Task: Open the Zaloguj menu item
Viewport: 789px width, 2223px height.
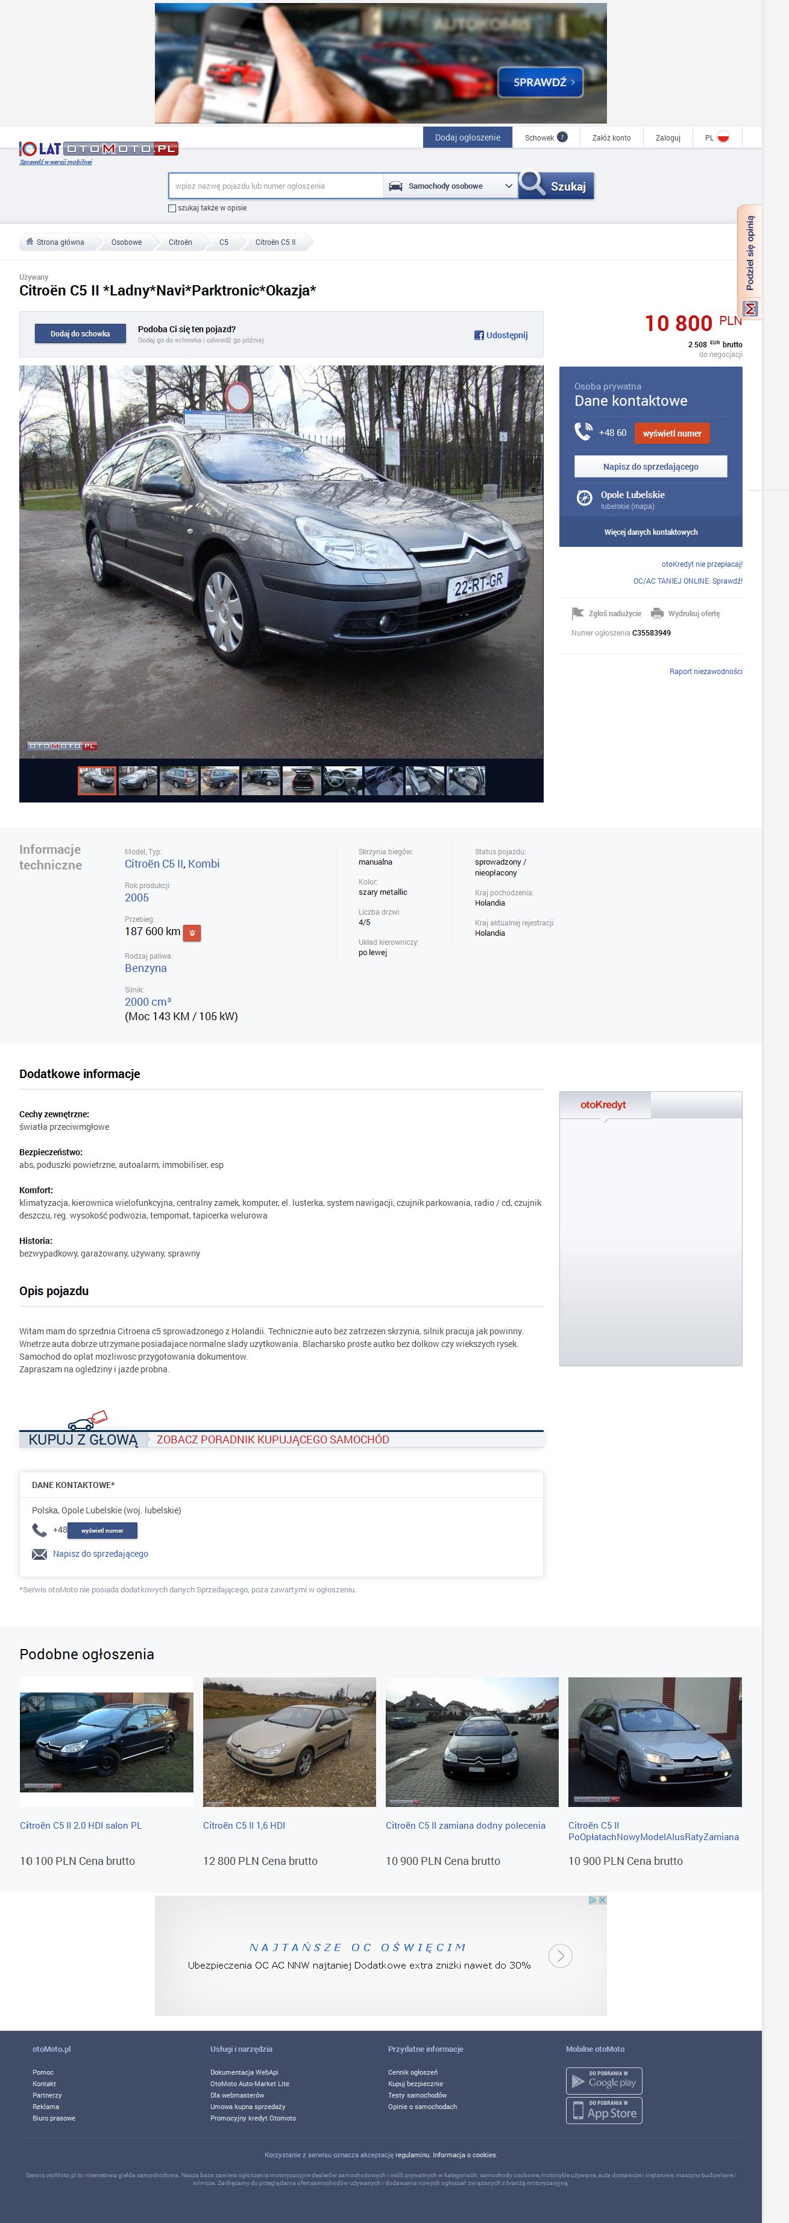Action: click(x=667, y=137)
